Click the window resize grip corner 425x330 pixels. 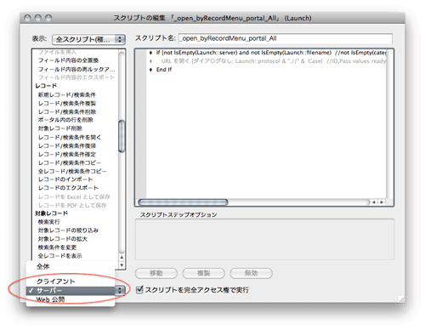pyautogui.click(x=401, y=299)
